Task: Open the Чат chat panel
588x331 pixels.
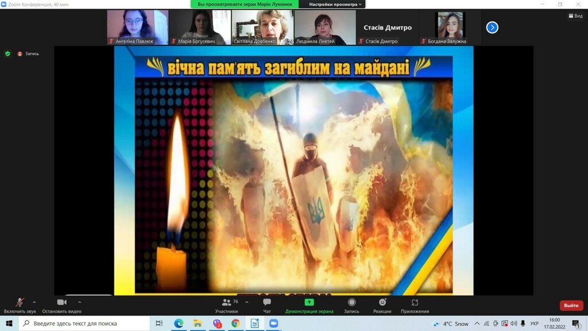Action: point(267,303)
